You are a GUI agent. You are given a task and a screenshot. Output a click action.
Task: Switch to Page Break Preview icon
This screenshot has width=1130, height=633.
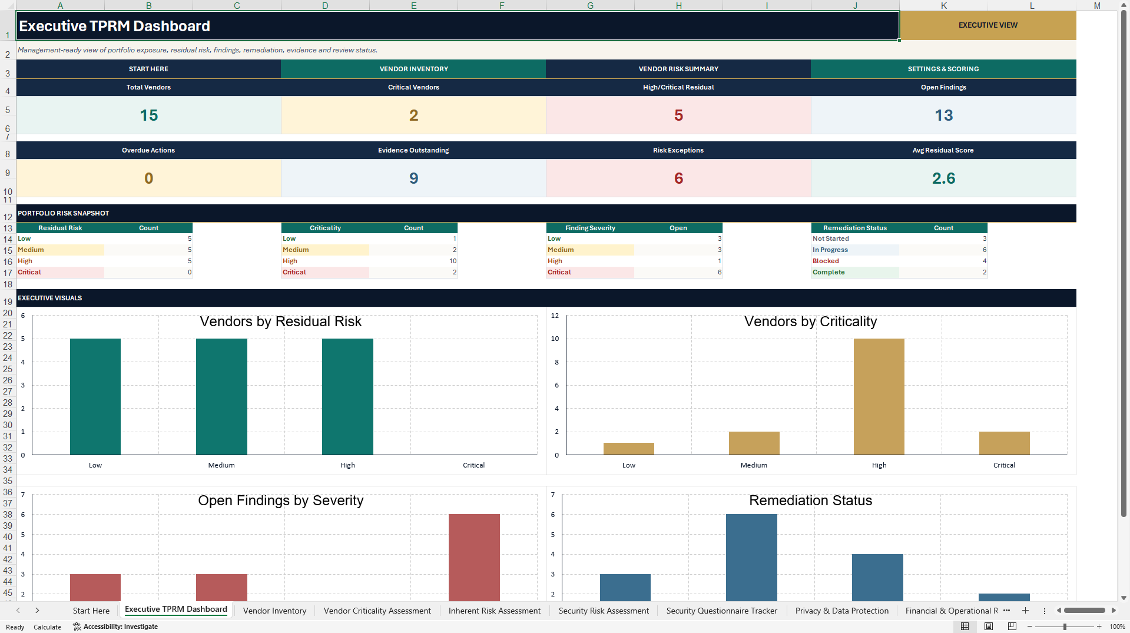[1012, 627]
